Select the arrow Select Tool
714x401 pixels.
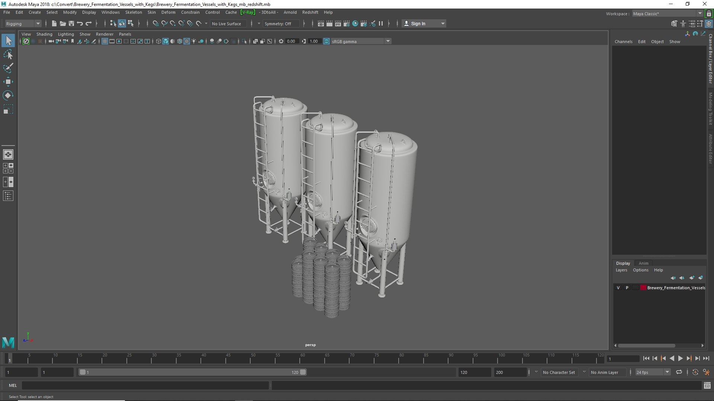point(8,40)
